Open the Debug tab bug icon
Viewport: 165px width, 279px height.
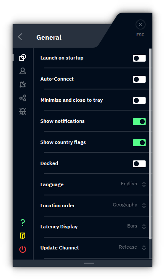point(23,111)
